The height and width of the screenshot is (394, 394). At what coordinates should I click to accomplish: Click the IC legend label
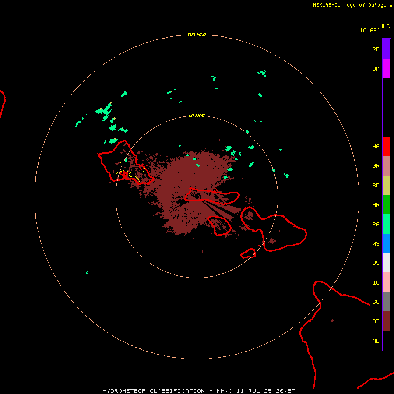point(376,283)
